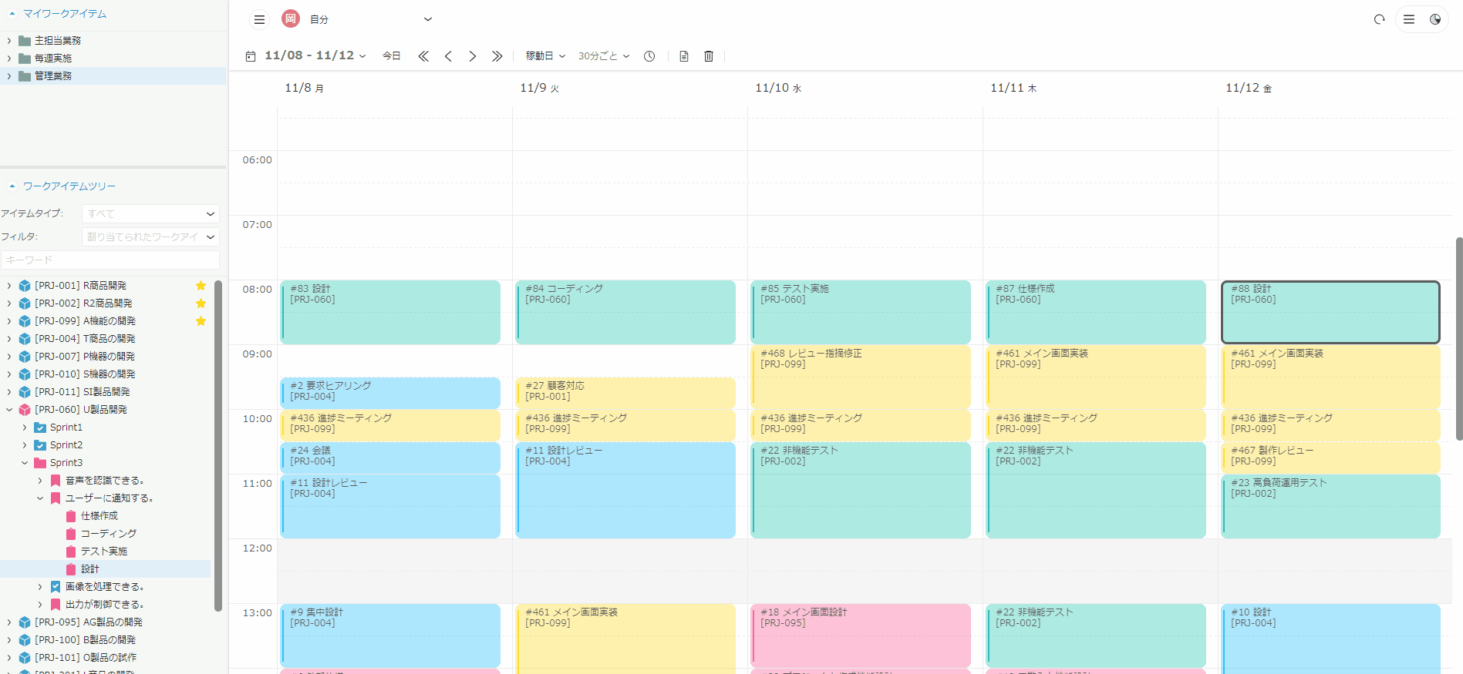Click the document icon in the toolbar
Viewport: 1463px width, 674px height.
click(x=683, y=56)
